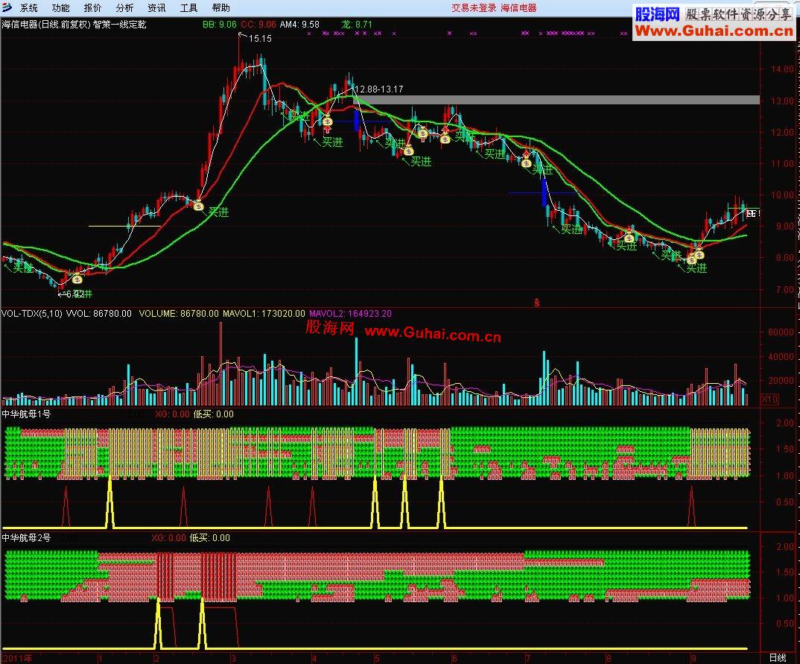Click the 6.92 low price label

74,294
